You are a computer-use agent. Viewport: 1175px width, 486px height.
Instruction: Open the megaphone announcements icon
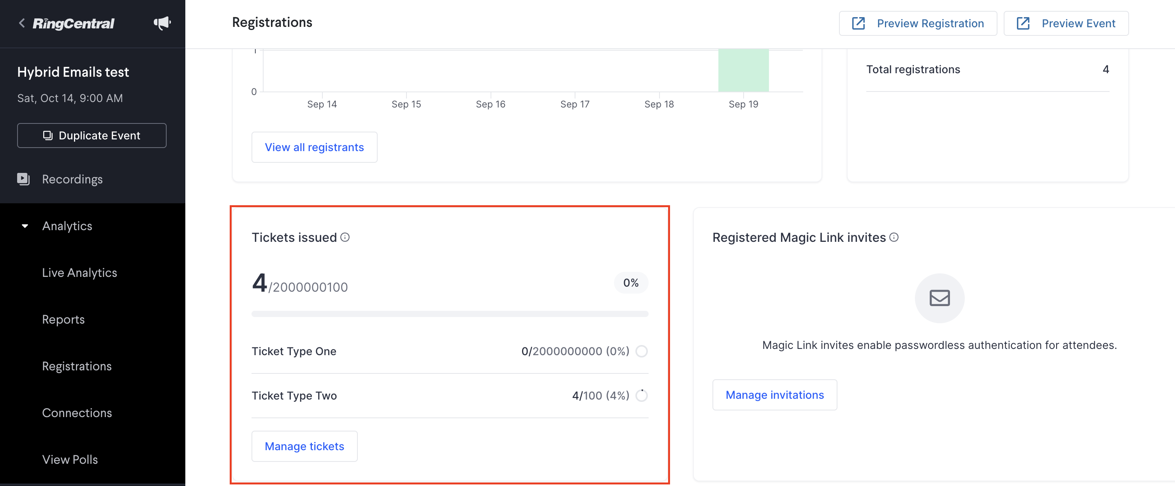click(x=162, y=23)
